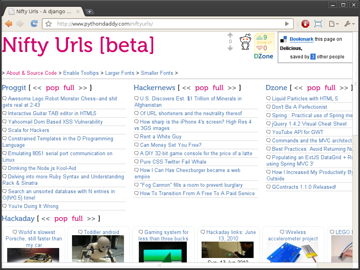Upvote the page on reddit widget

[x=230, y=35]
